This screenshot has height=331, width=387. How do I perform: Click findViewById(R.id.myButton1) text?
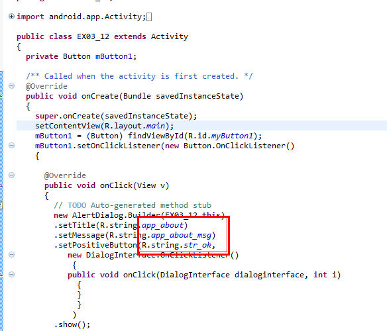195,136
